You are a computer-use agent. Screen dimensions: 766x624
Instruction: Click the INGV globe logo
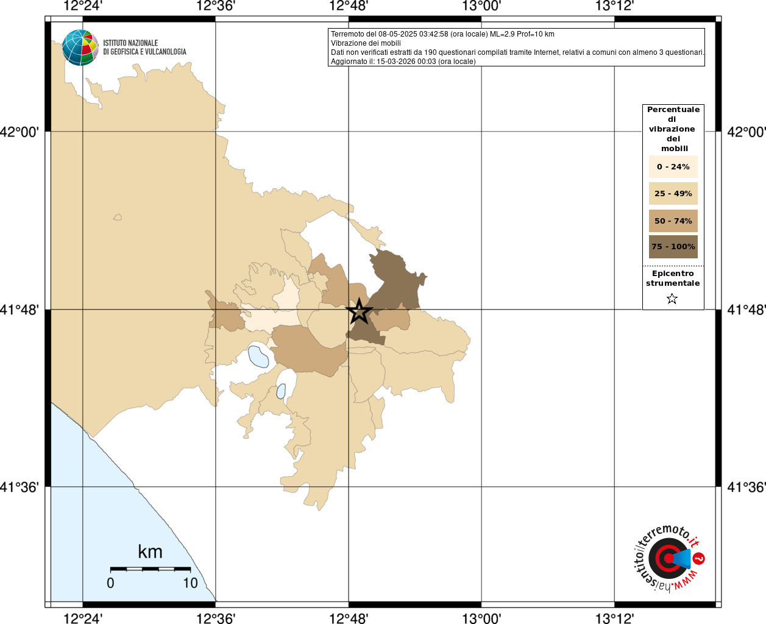pyautogui.click(x=80, y=48)
